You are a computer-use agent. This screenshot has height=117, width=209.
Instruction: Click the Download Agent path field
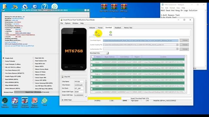click(141, 40)
